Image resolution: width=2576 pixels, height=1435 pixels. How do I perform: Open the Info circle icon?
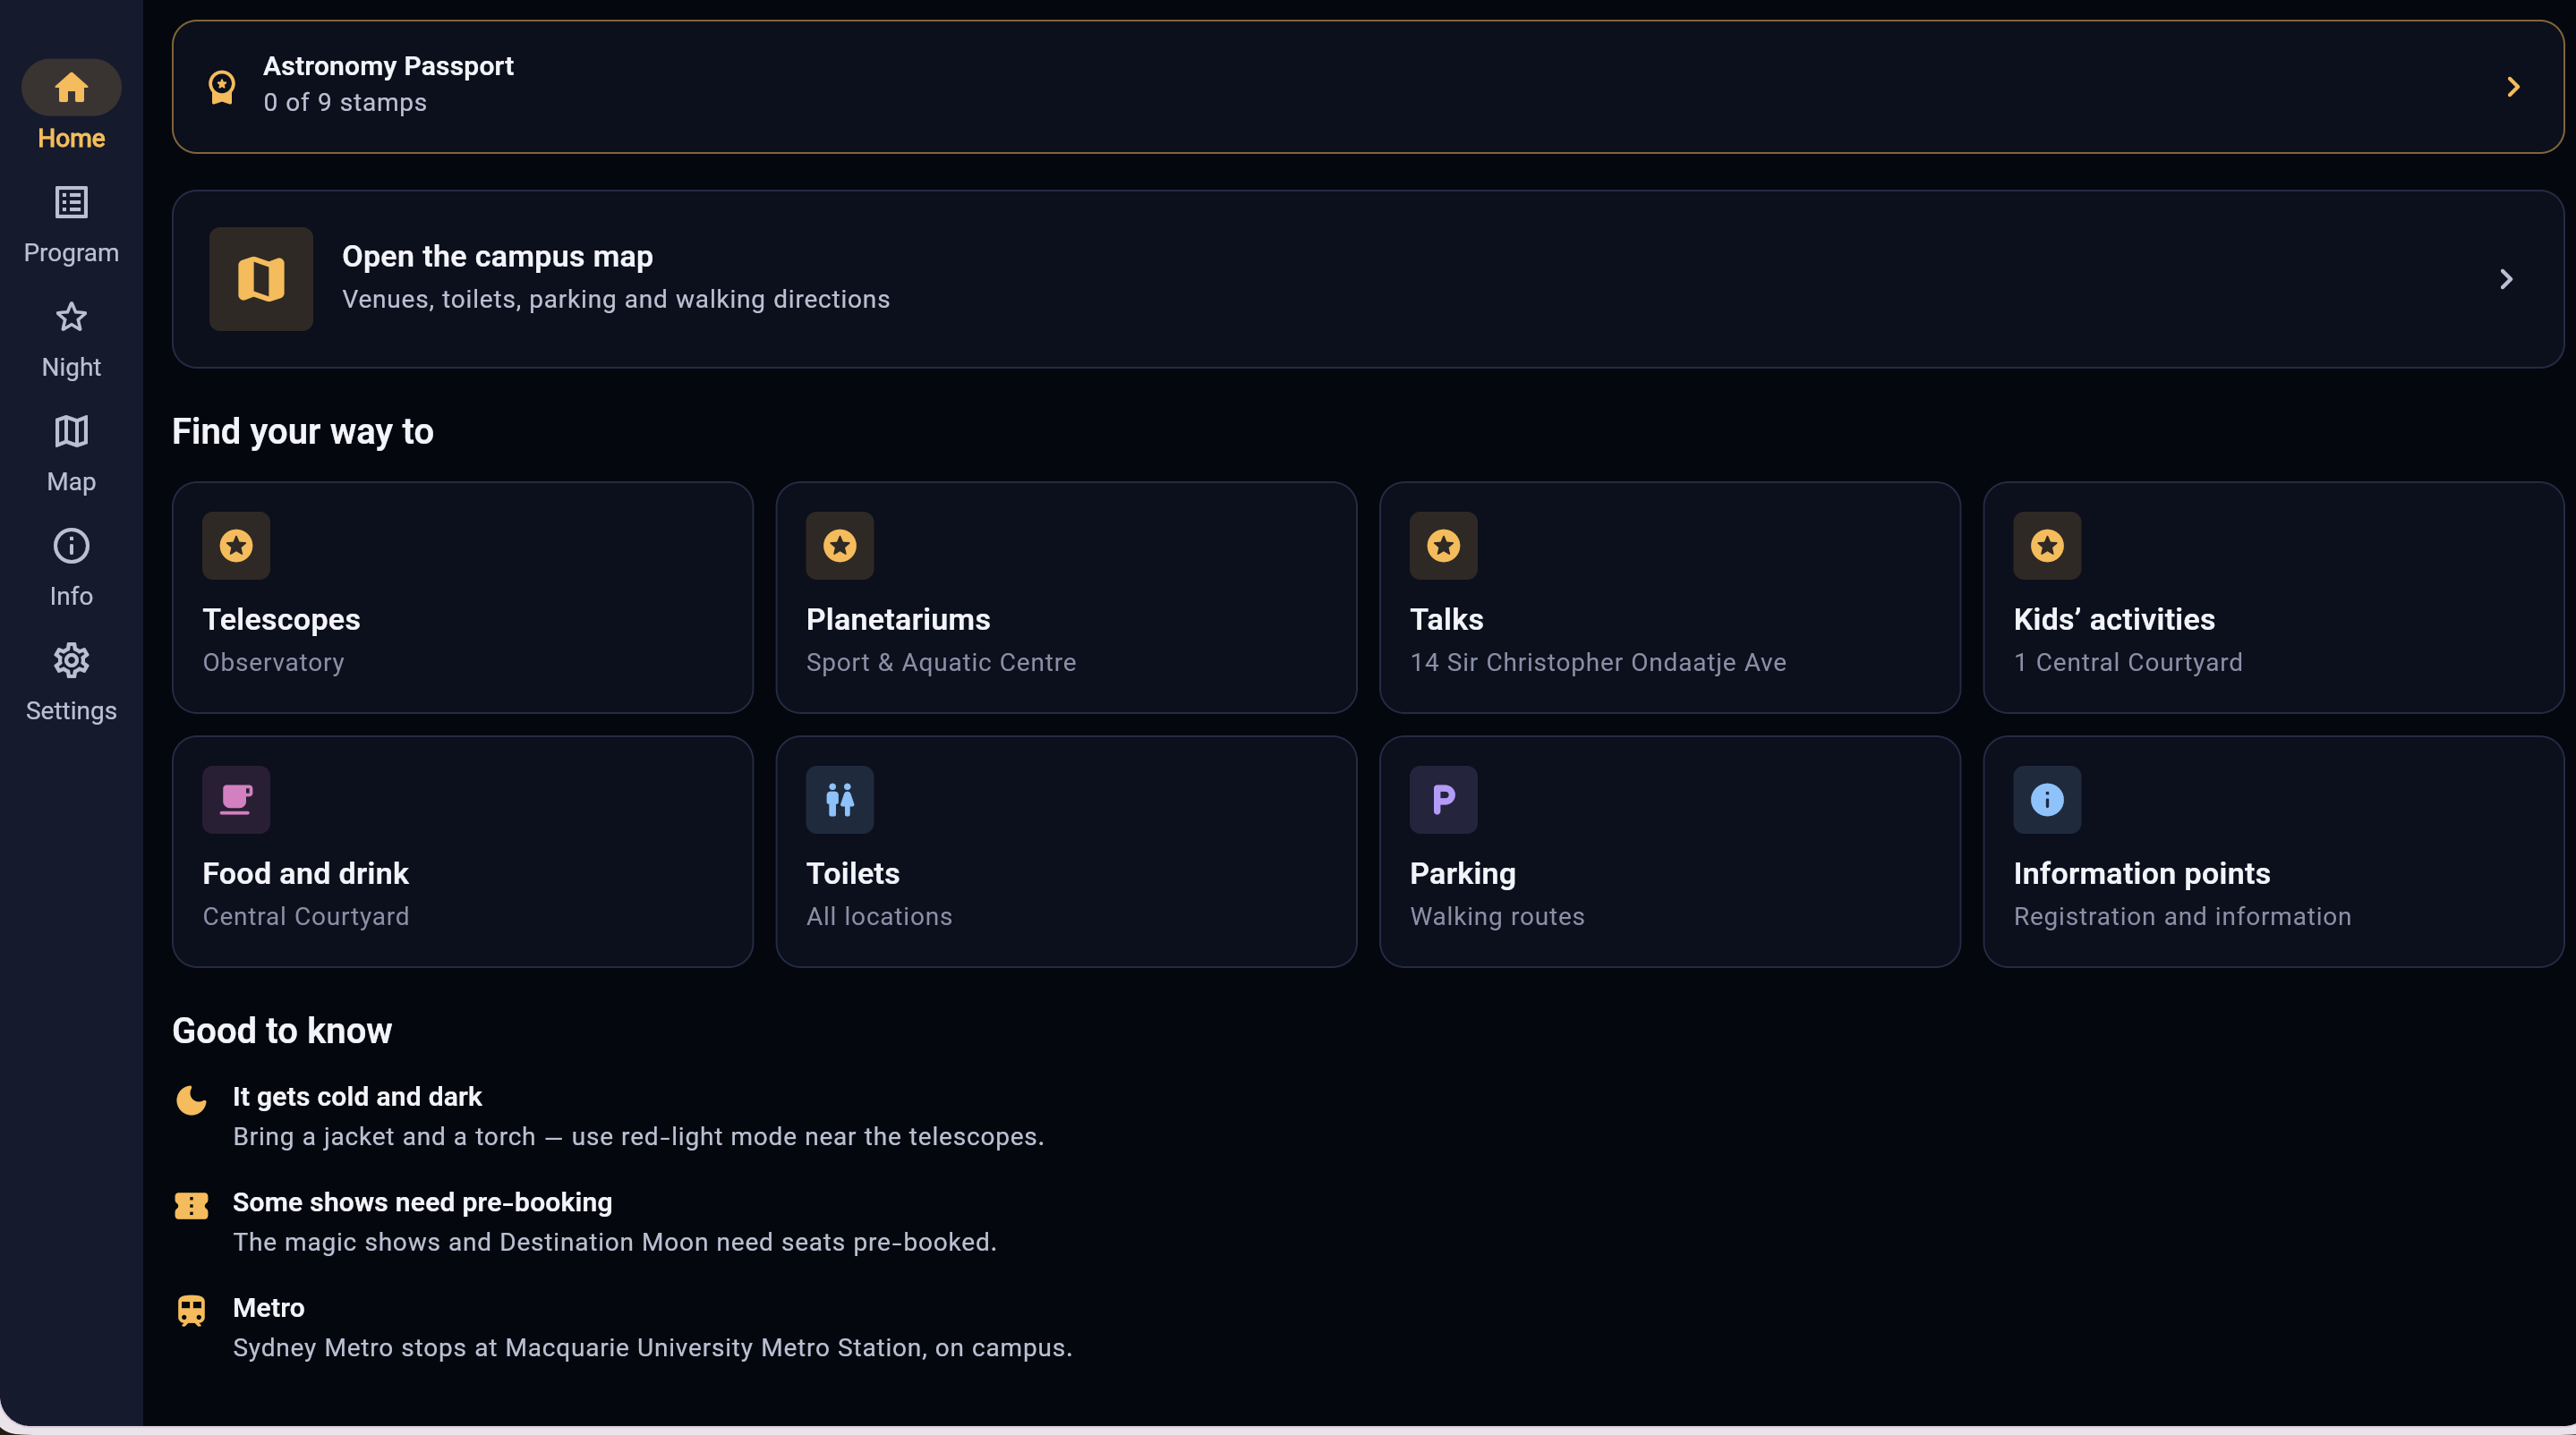(x=71, y=546)
